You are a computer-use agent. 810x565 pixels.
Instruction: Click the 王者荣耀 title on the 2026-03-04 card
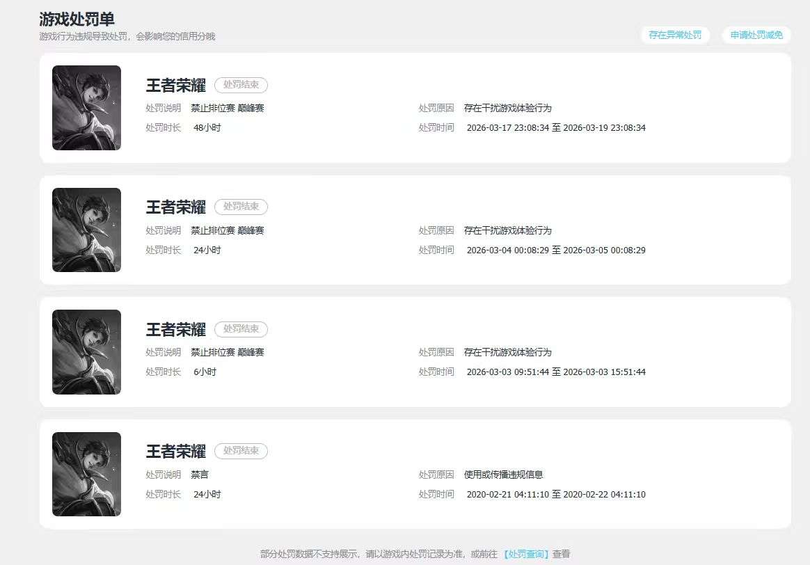click(175, 207)
